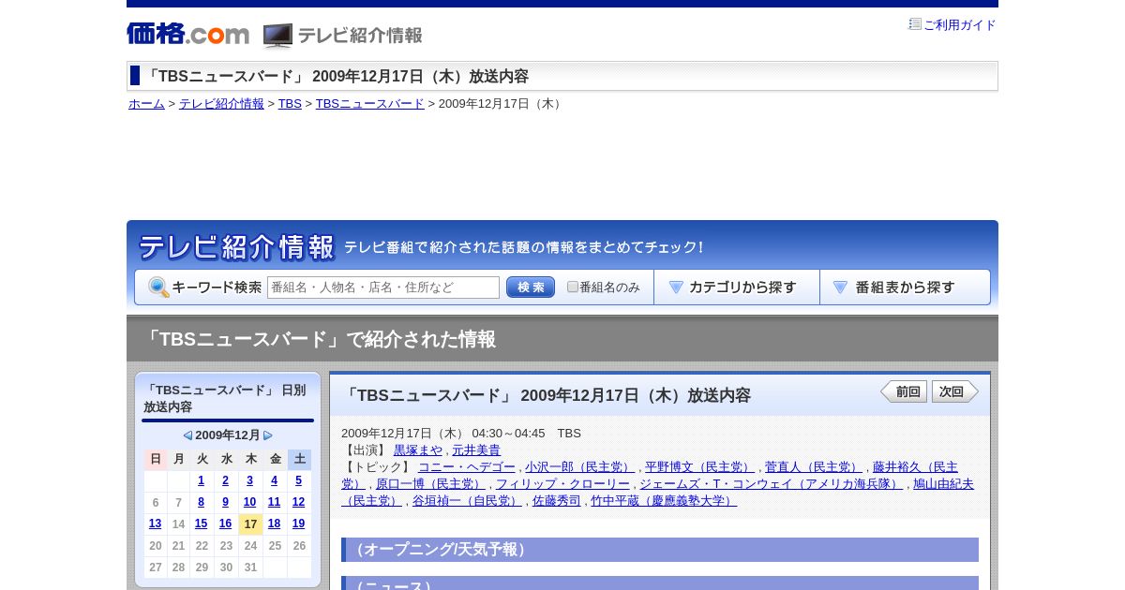Open topic 谷垣禎一（自民党） link
The height and width of the screenshot is (590, 1125).
(468, 501)
